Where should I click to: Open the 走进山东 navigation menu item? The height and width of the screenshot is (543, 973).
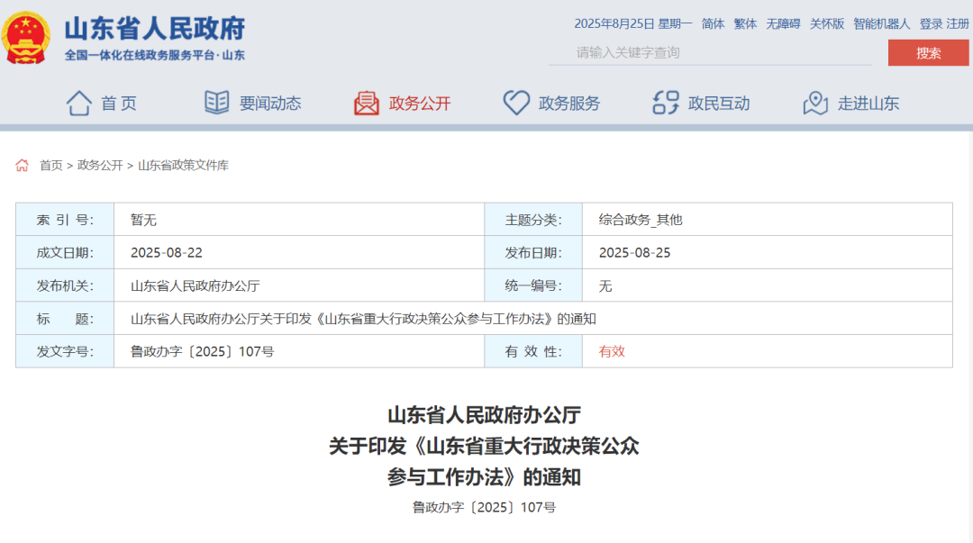pyautogui.click(x=868, y=104)
